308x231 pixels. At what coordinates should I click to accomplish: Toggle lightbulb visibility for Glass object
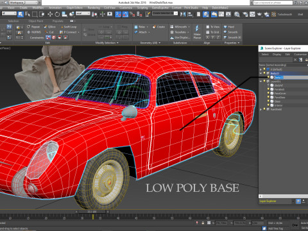click(x=268, y=101)
